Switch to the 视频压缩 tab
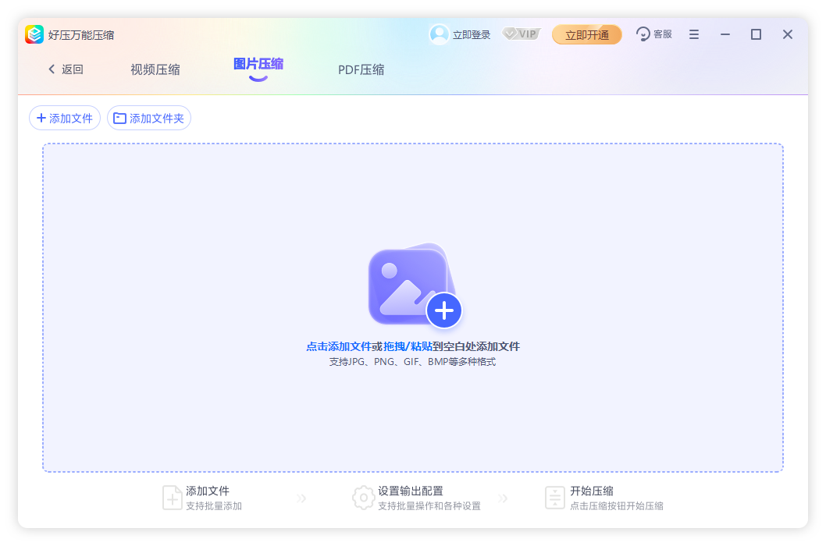The image size is (826, 546). pos(155,69)
